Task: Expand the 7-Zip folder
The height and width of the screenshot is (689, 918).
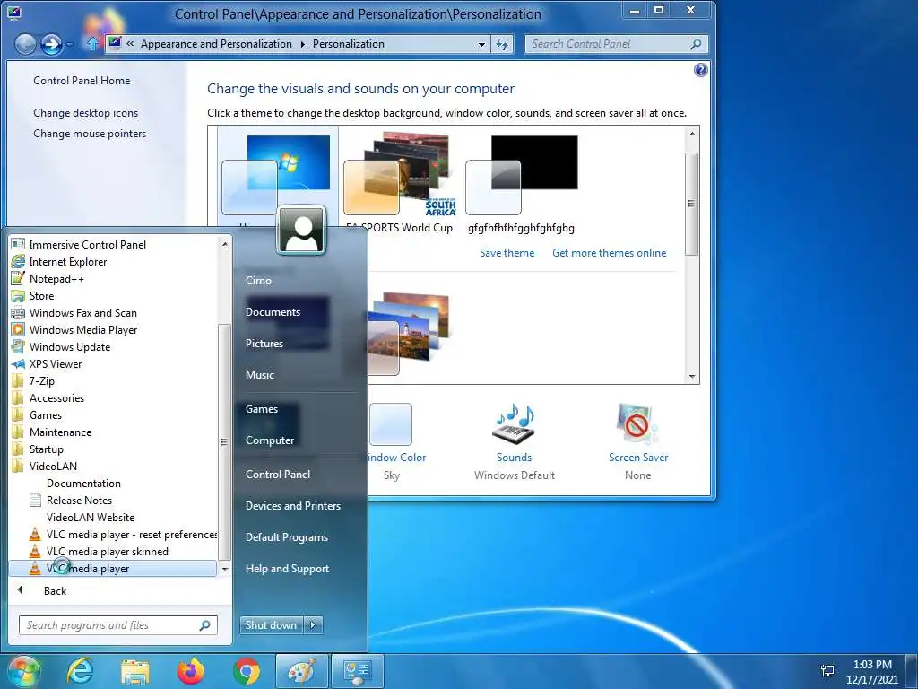Action: click(x=112, y=380)
